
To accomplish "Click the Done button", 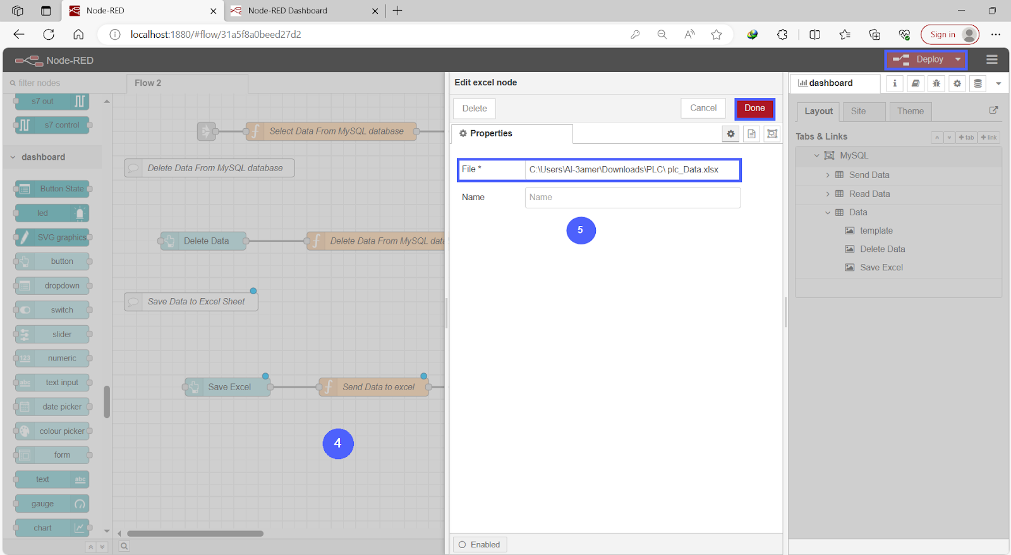I will point(754,109).
